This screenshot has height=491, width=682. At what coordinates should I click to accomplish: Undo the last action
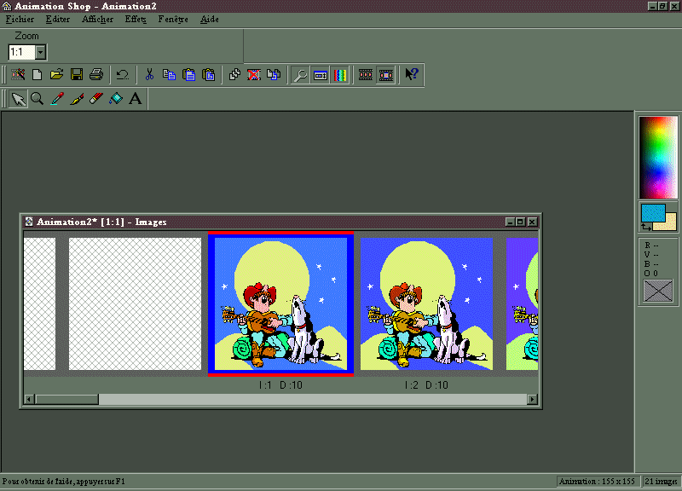point(122,75)
